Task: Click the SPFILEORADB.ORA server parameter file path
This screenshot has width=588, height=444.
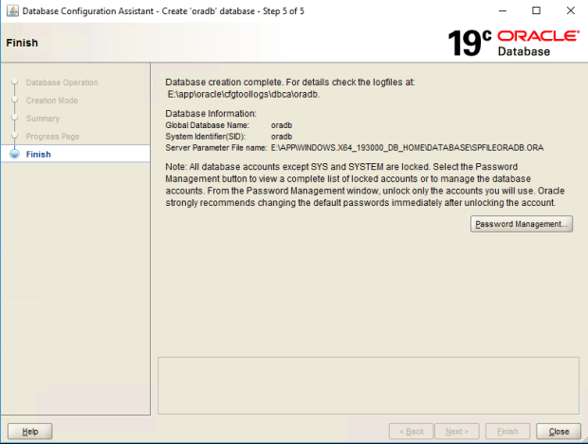Action: pos(407,148)
